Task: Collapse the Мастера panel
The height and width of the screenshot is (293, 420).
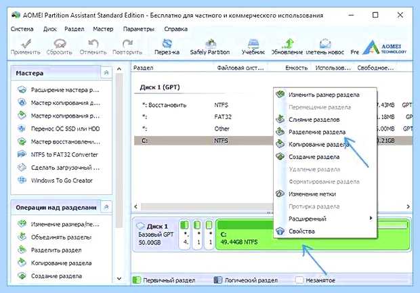Action: pos(106,73)
